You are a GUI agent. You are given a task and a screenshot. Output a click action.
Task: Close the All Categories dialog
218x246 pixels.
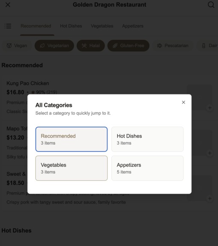click(x=183, y=102)
